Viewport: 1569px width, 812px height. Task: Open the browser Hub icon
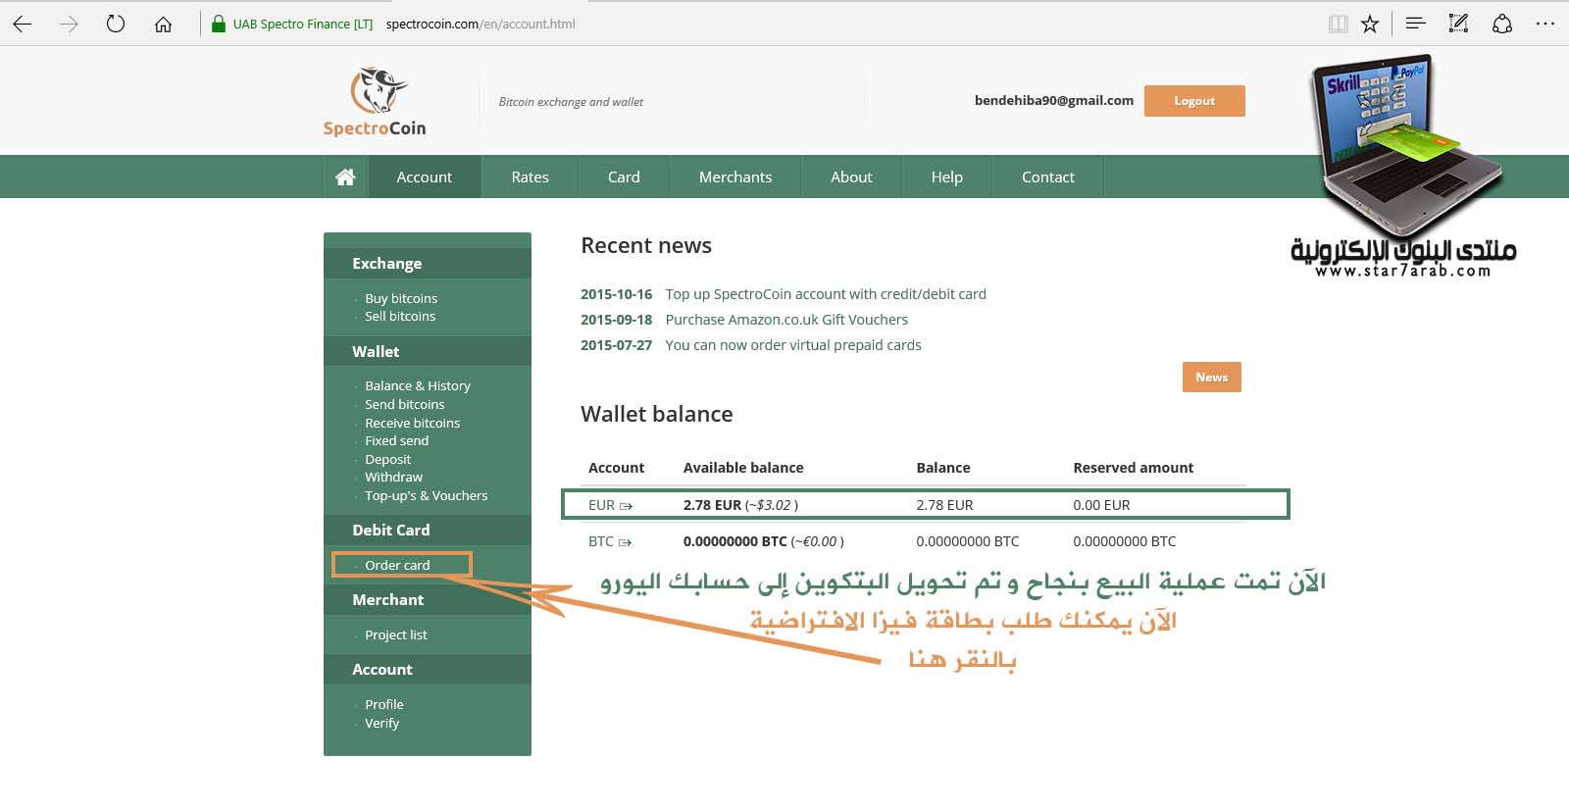click(1415, 24)
